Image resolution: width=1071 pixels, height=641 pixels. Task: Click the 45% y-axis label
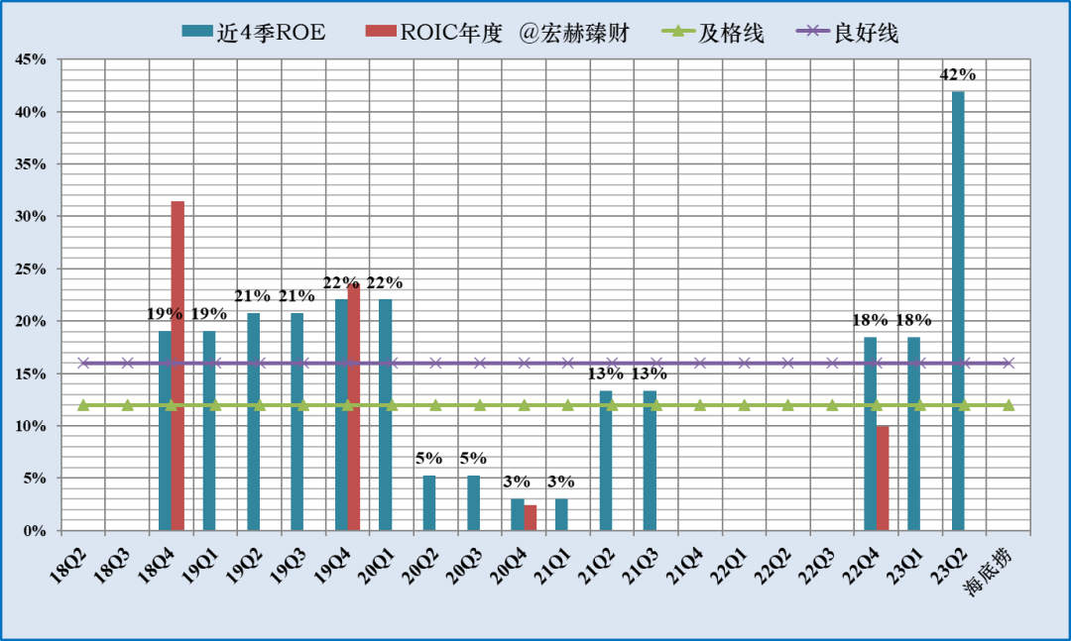click(31, 59)
